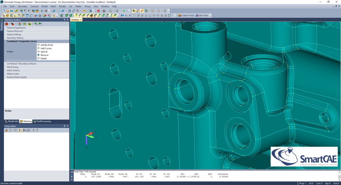This screenshot has height=185, width=341.
Task: Pin the Meshing Toolbox panel
Action: tap(64, 20)
